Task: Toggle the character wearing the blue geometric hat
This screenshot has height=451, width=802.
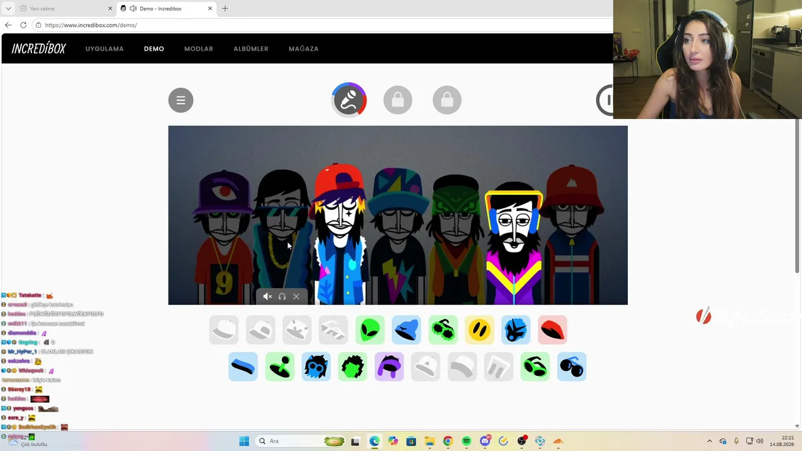Action: [398, 235]
